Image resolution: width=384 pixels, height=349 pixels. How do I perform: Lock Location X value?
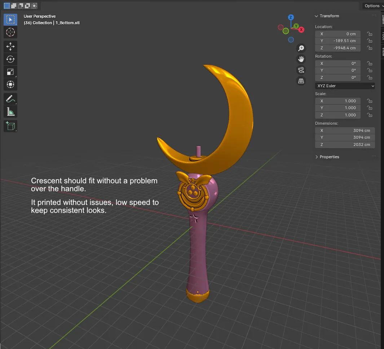(x=370, y=34)
